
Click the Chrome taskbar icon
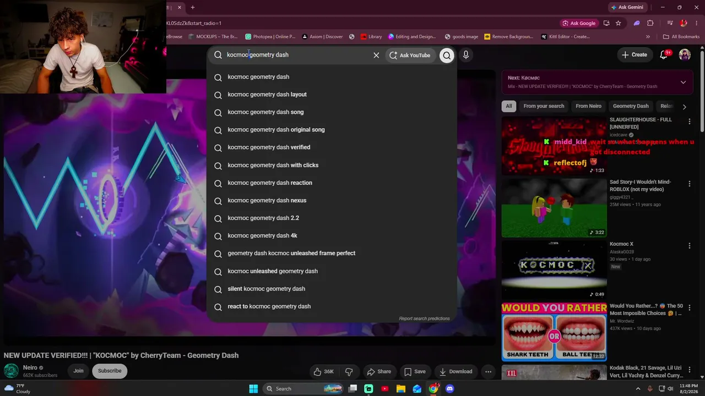433,389
